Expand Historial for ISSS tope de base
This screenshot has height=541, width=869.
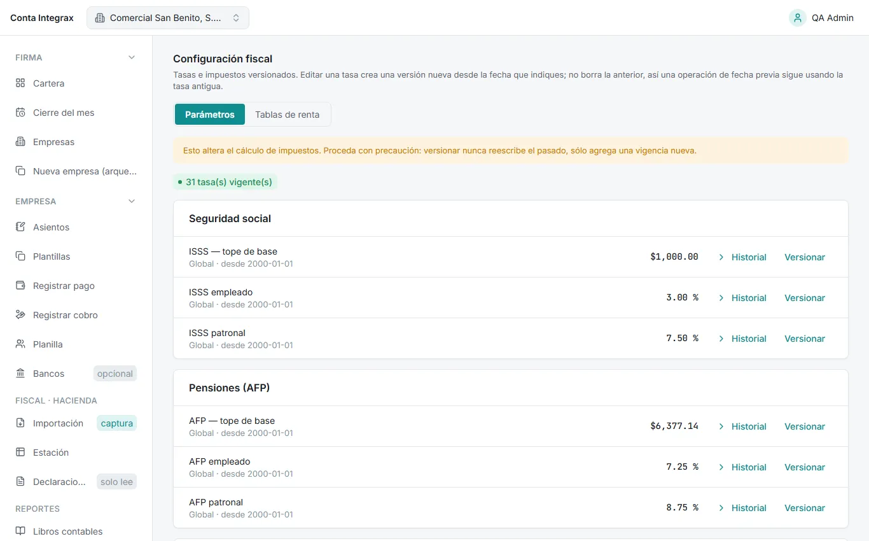point(742,257)
